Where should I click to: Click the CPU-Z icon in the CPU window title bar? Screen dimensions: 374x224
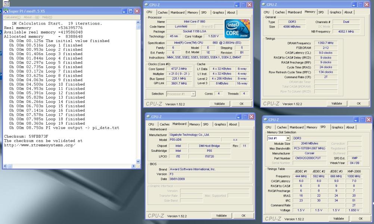pyautogui.click(x=146, y=5)
